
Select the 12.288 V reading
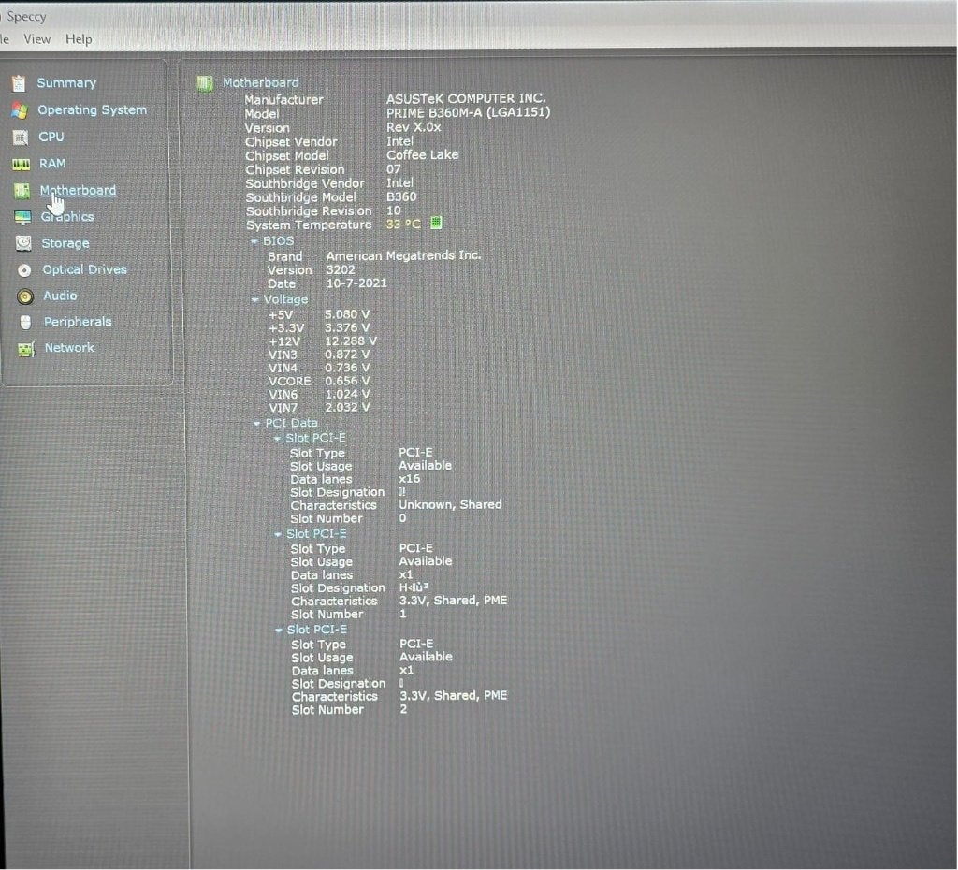tap(351, 341)
